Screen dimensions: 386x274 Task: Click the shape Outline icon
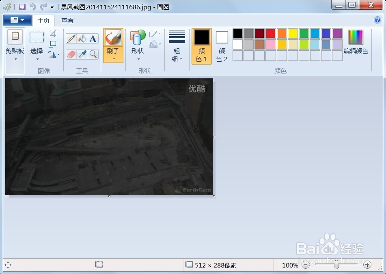(x=153, y=34)
